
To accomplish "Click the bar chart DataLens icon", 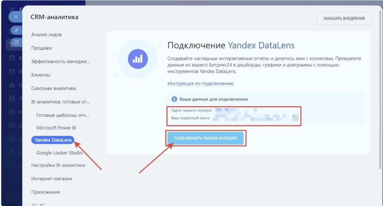I will point(138,59).
